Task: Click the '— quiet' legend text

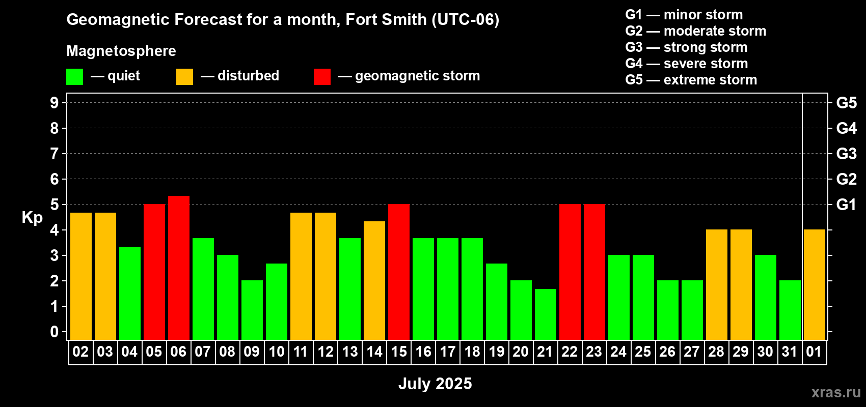Action: click(115, 76)
